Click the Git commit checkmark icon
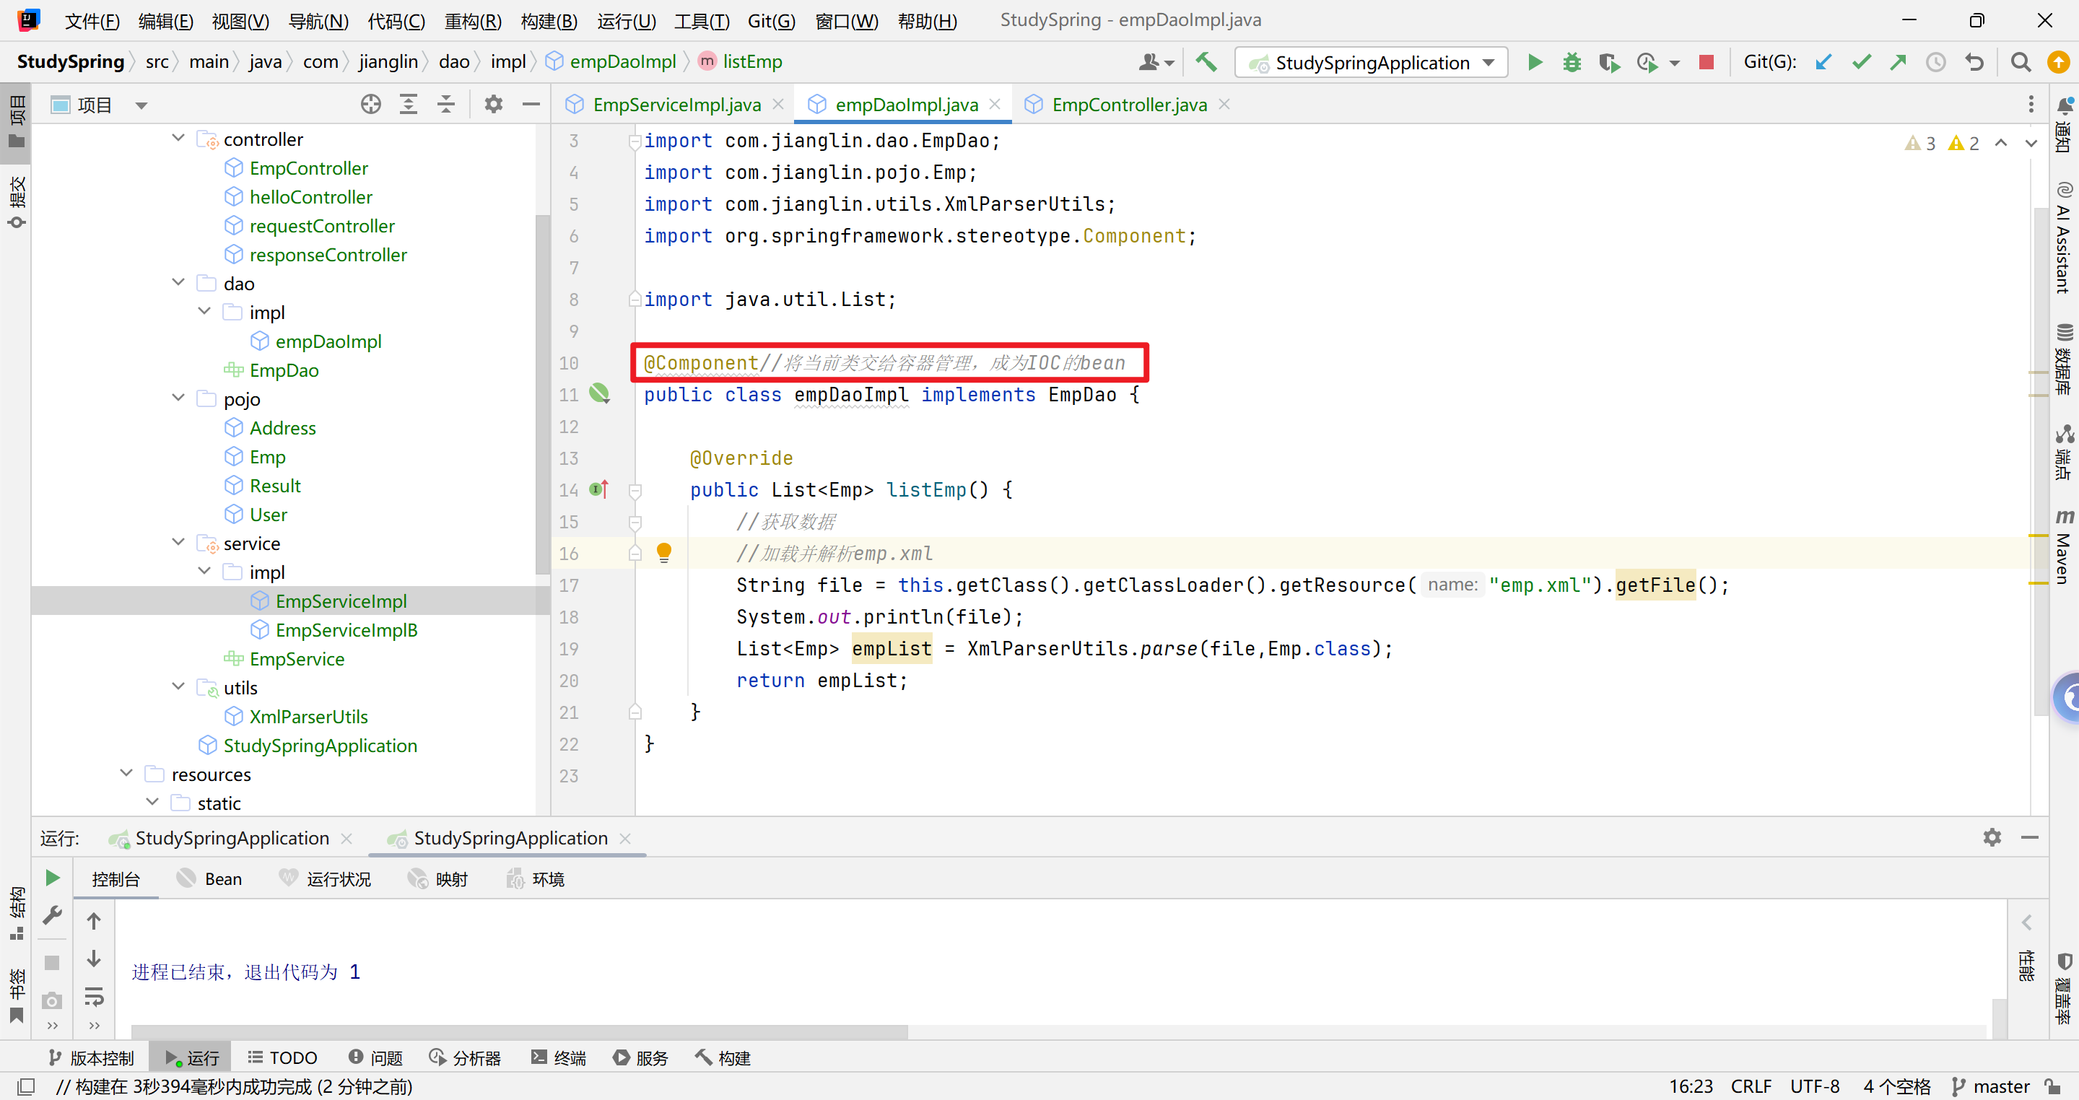The image size is (2079, 1100). 1861,62
